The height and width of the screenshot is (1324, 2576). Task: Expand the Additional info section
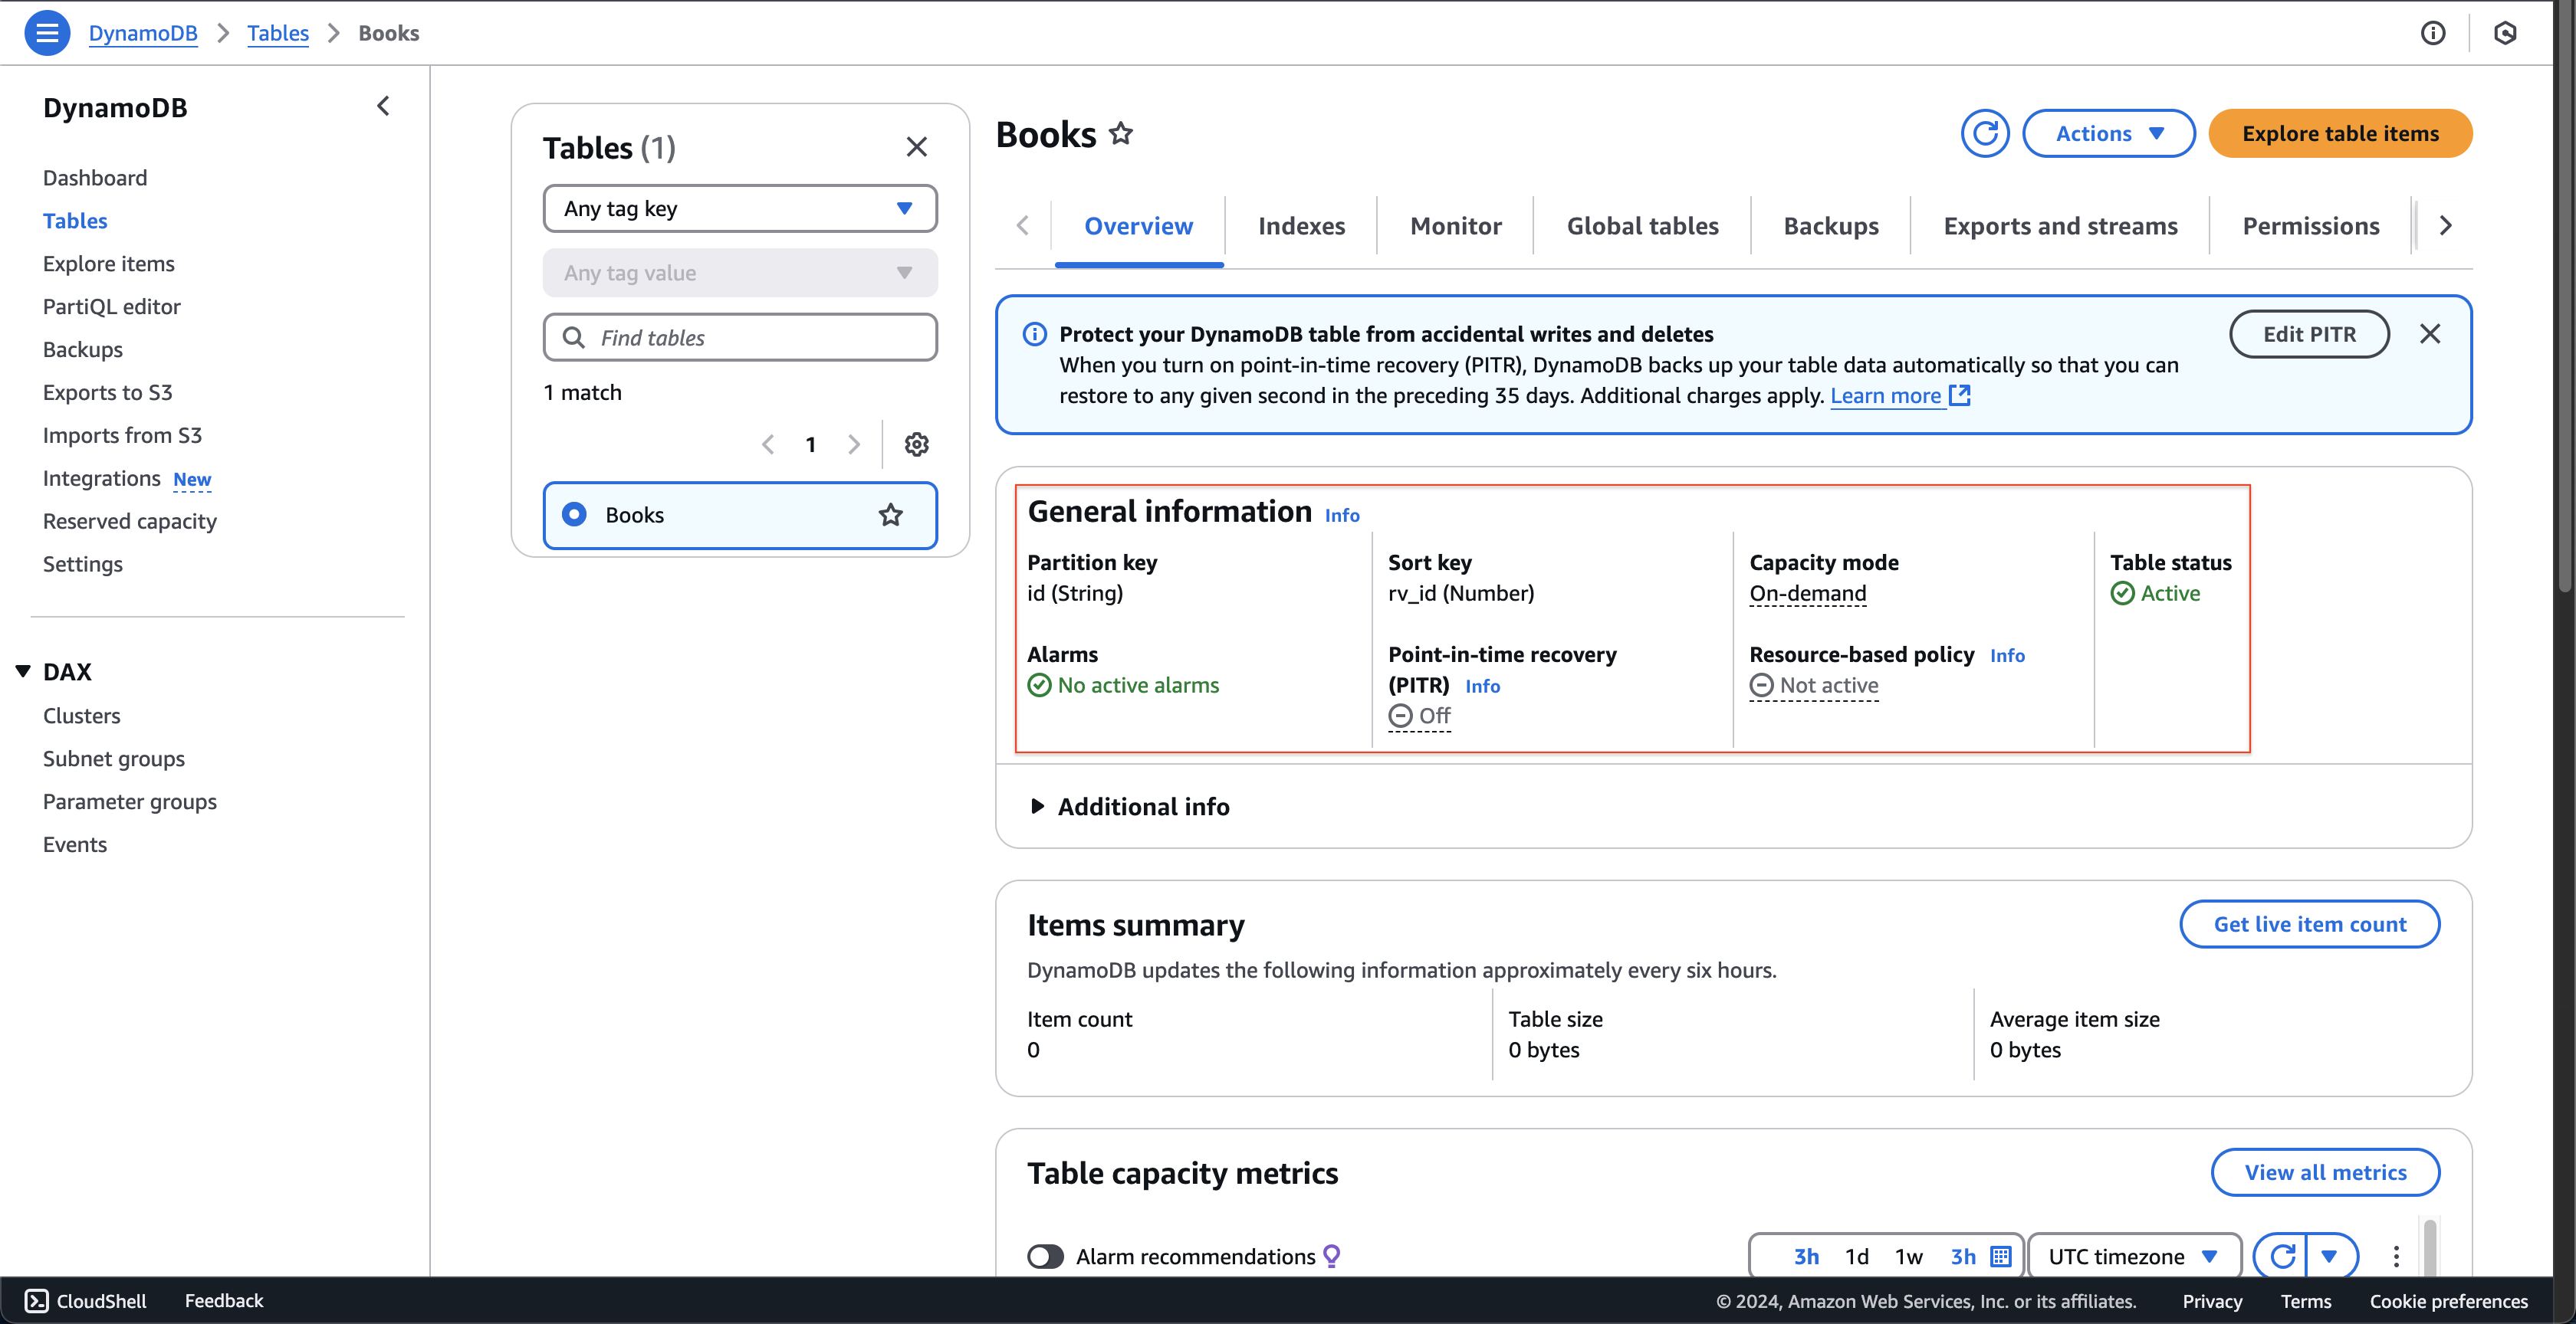pos(1129,806)
